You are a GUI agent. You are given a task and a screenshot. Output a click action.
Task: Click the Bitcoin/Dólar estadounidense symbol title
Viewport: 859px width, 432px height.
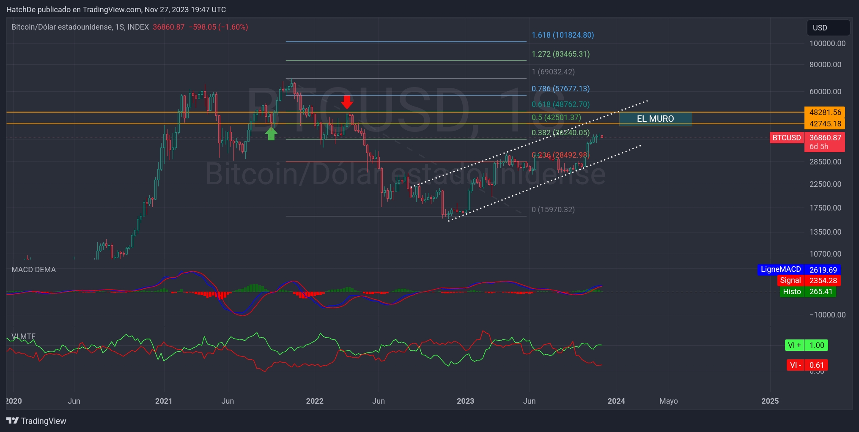[80, 27]
